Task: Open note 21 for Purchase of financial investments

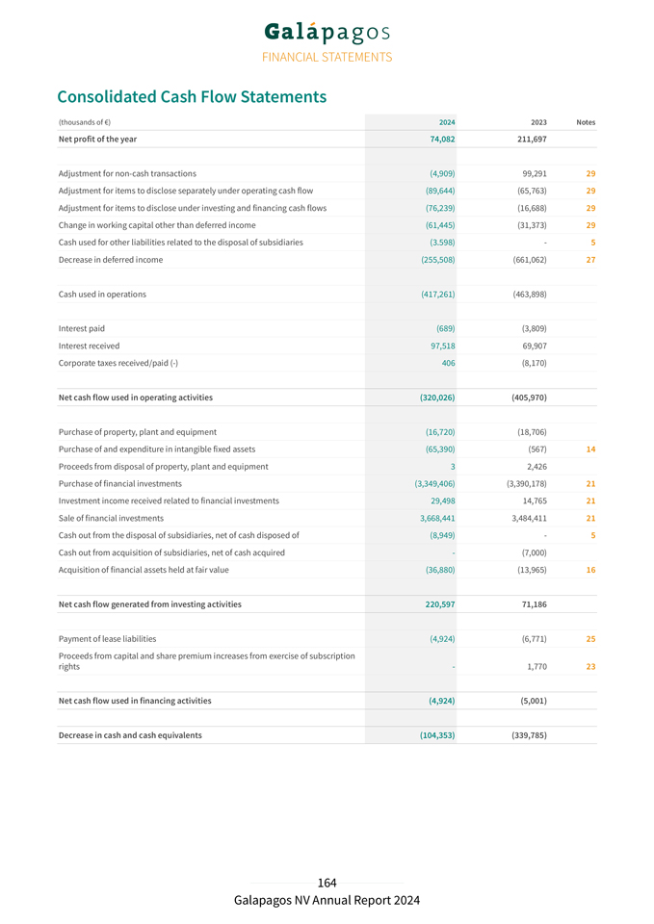Action: 589,484
